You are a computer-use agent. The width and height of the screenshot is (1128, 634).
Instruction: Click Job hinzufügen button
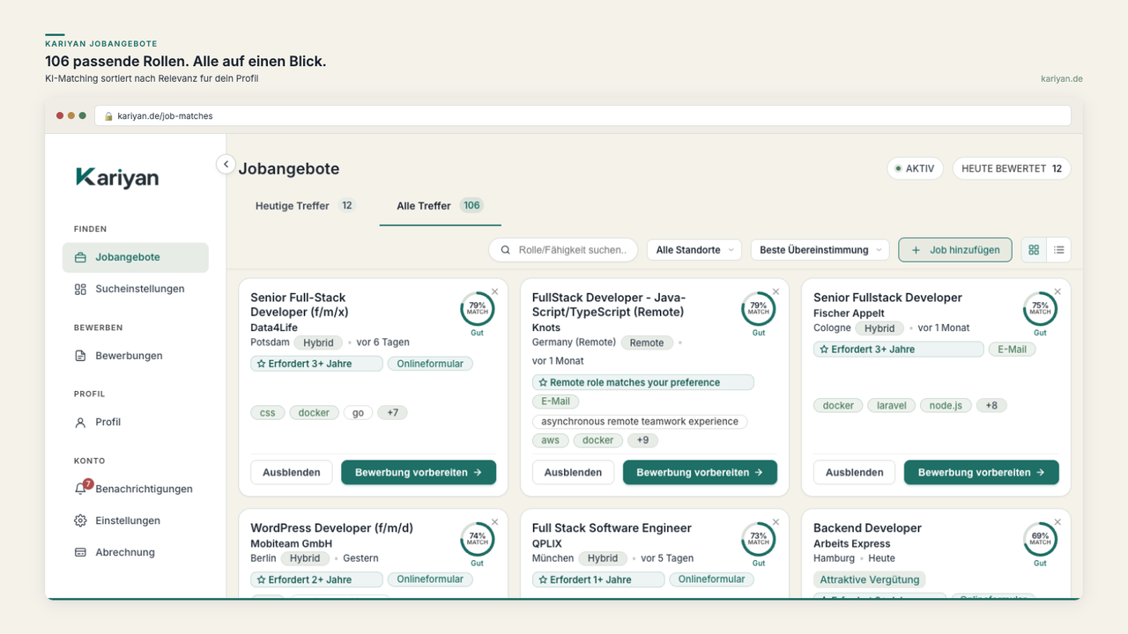[955, 250]
